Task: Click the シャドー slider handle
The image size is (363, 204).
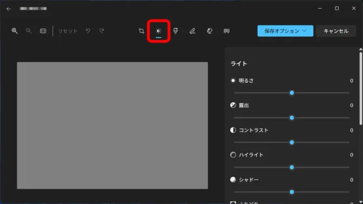Action: click(292, 192)
